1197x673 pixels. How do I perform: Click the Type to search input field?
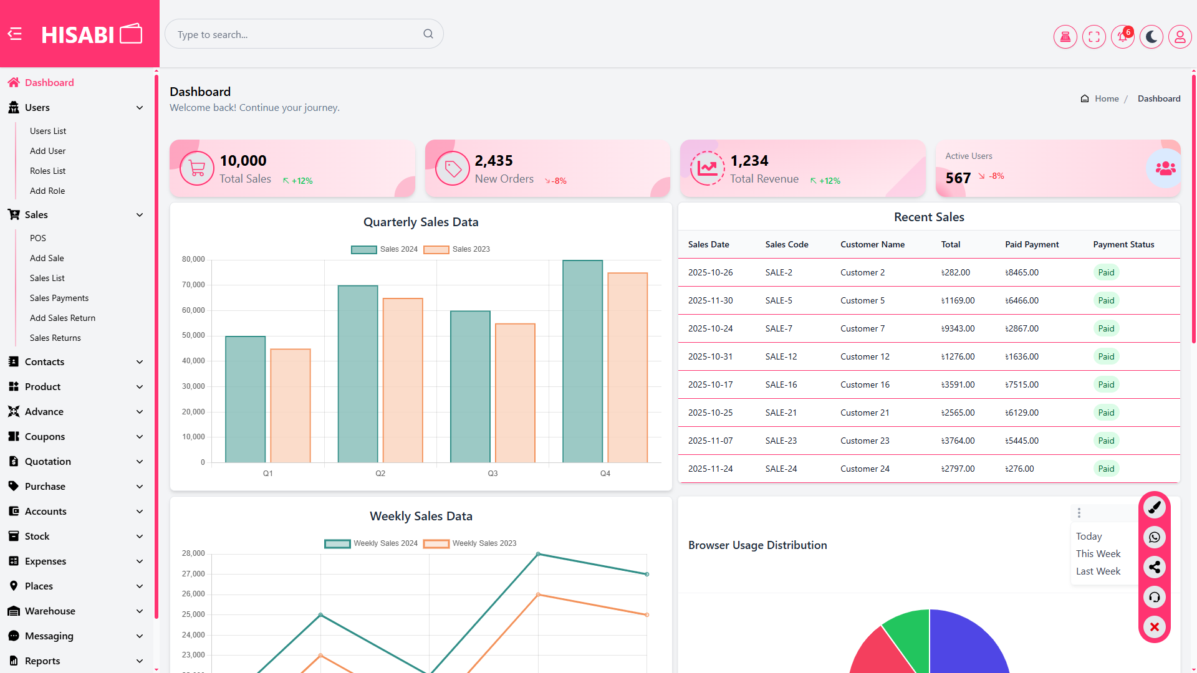(297, 34)
